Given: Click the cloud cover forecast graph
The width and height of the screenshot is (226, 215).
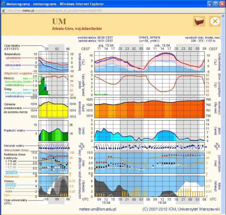Looking at the screenshot, I should point(149,186).
